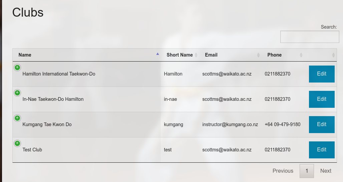Viewport: 343px width, 182px height.
Task: Select page 1 in pagination
Action: coord(307,171)
